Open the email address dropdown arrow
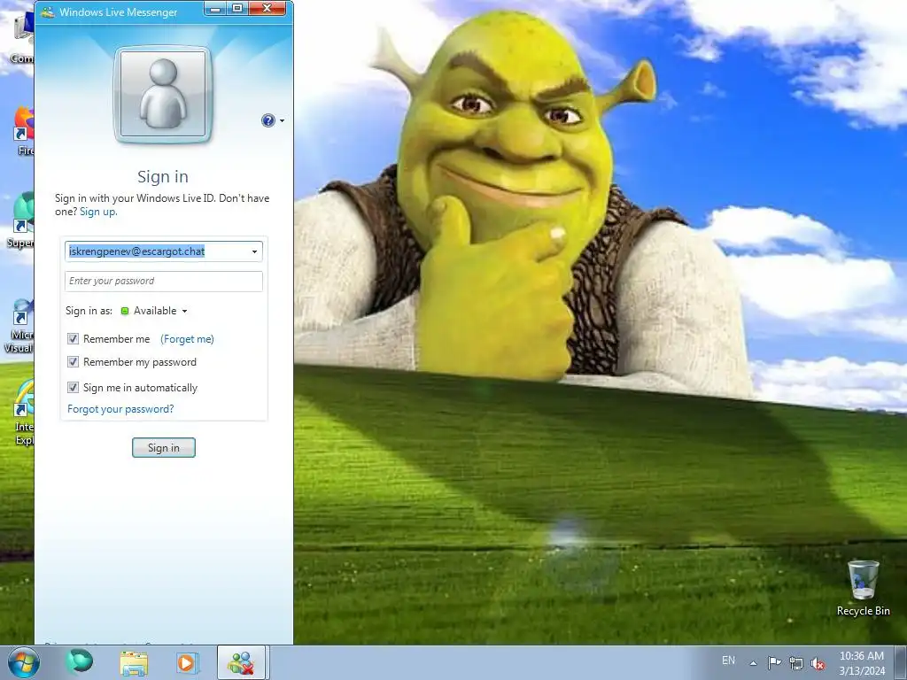Viewport: 907px width, 680px height. (x=254, y=251)
